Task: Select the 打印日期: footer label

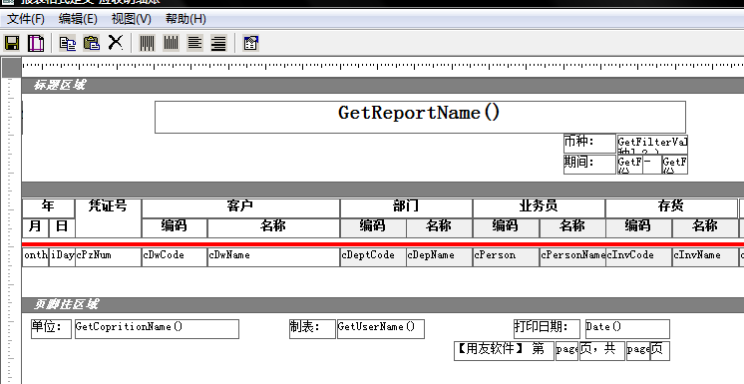Action: click(548, 328)
